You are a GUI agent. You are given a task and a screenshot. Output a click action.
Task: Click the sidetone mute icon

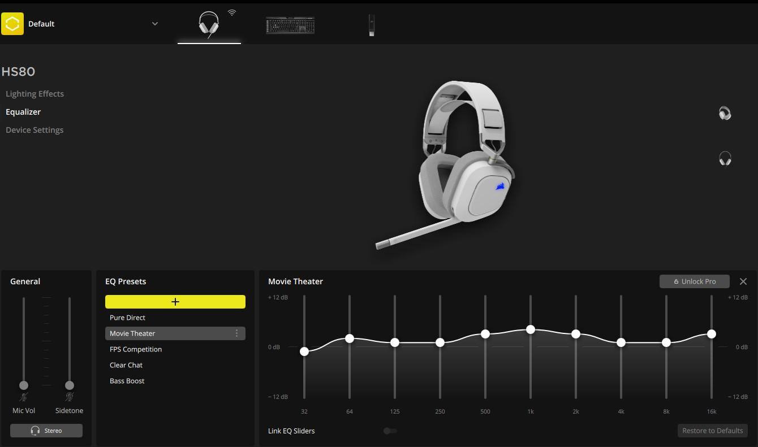[69, 397]
